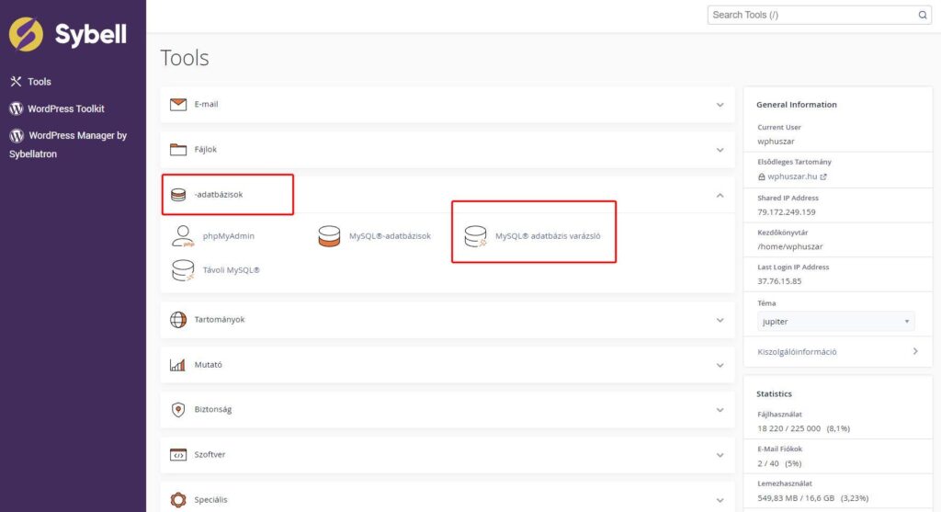Viewport: 941px width, 512px height.
Task: Click the Fájlok folder icon
Action: click(x=178, y=150)
